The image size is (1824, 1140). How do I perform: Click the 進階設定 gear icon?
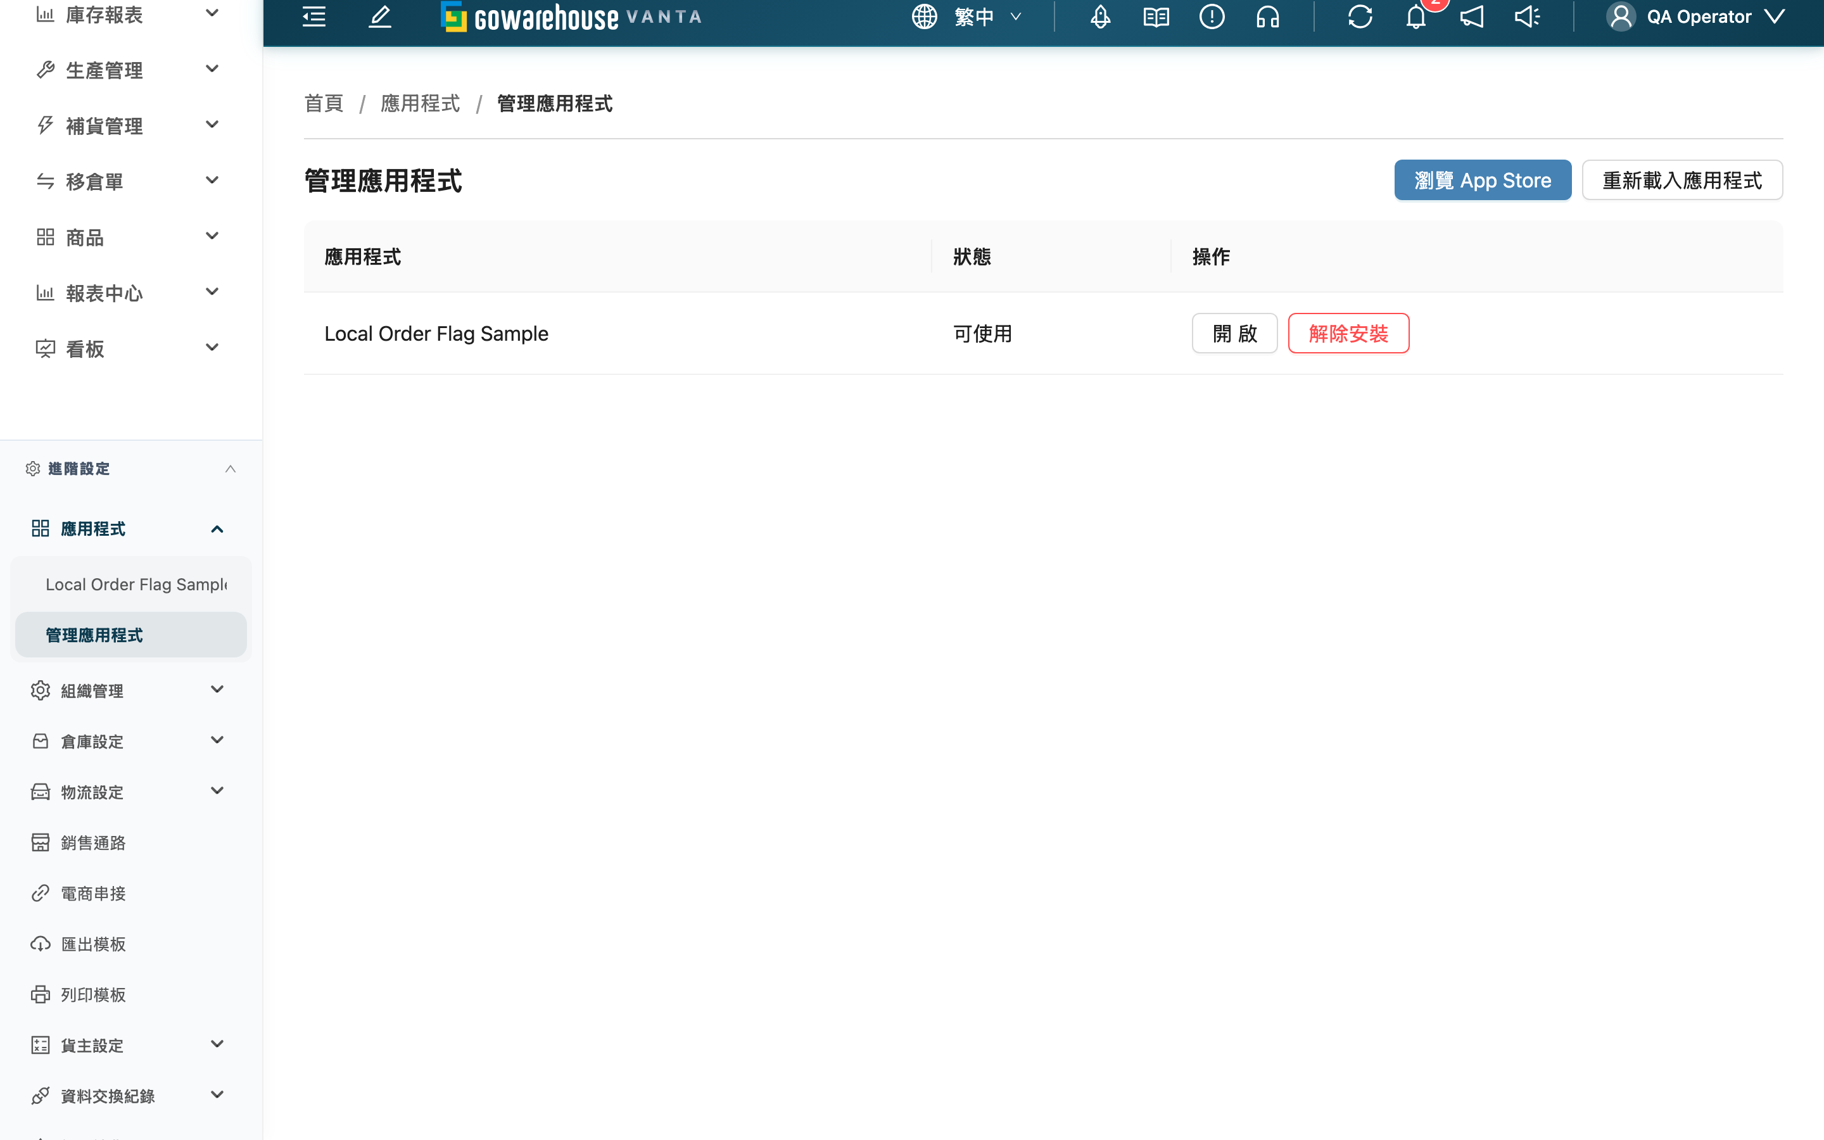(x=32, y=468)
